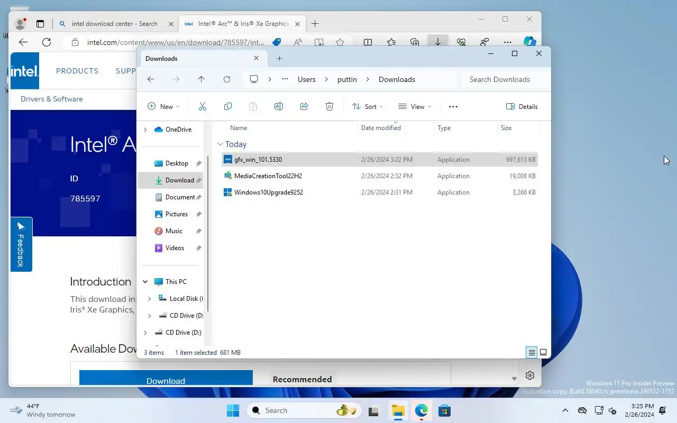677x423 pixels.
Task: Toggle the Details pane in File Explorer
Action: coord(522,106)
